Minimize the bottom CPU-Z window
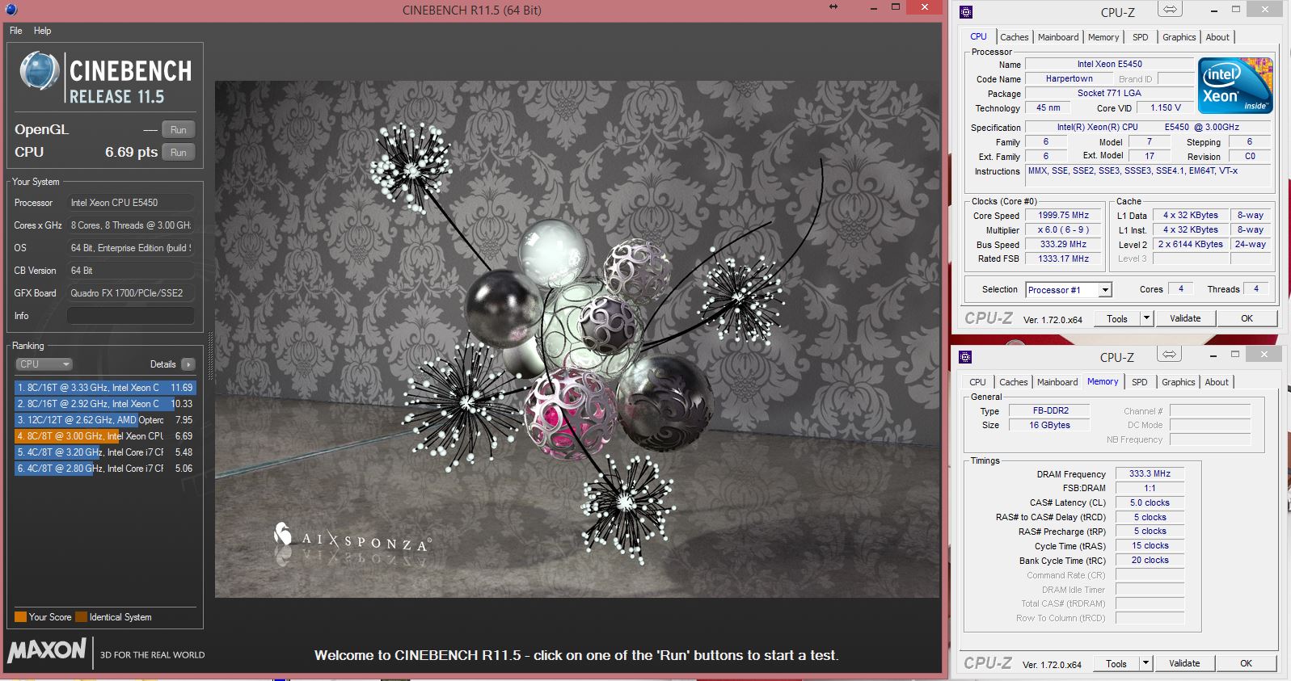1291x681 pixels. pos(1213,355)
